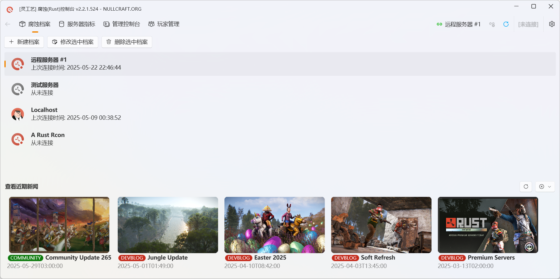Switch to 服务器指标 tab
This screenshot has height=279, width=560.
[77, 24]
